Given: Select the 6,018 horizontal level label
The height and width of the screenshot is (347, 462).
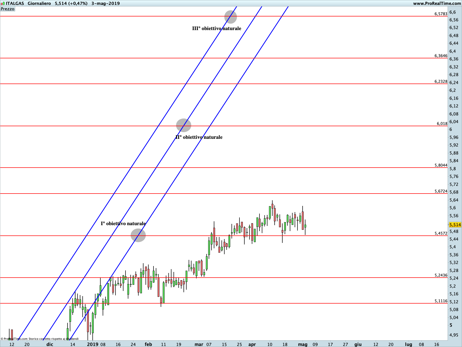Looking at the screenshot, I should [x=442, y=124].
